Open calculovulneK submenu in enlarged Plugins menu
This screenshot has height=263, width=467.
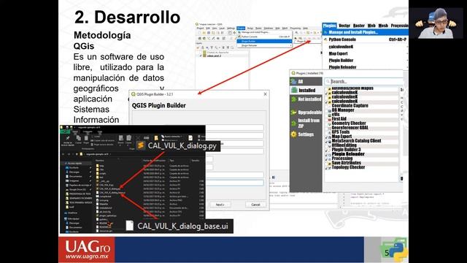coord(365,47)
